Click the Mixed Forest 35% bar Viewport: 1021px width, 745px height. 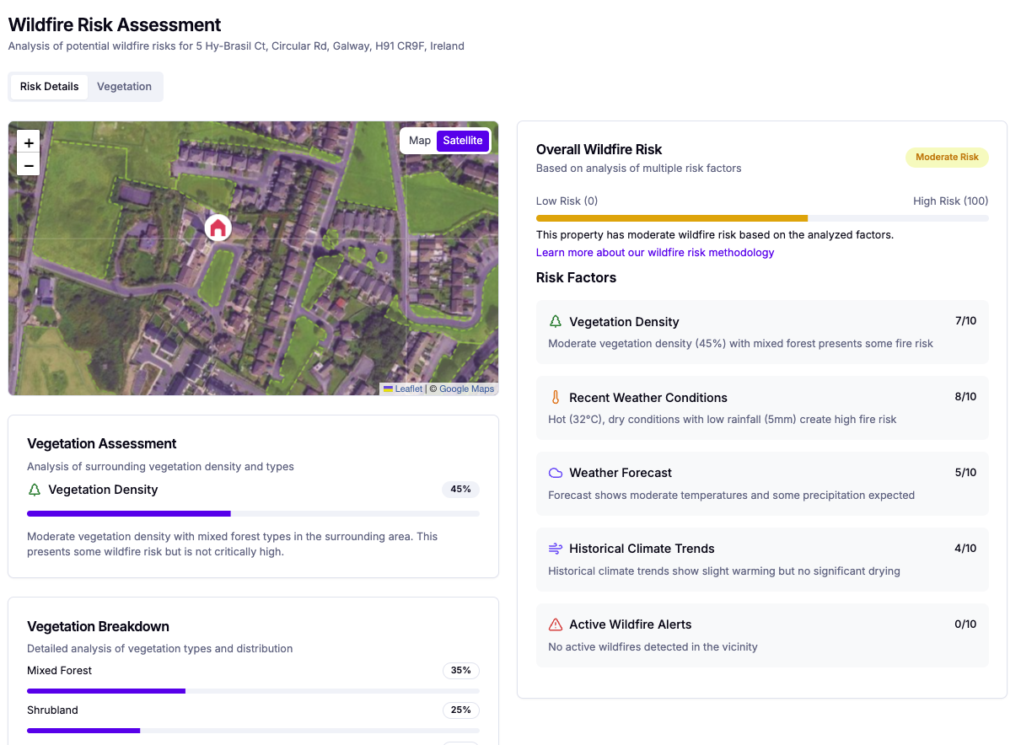253,691
